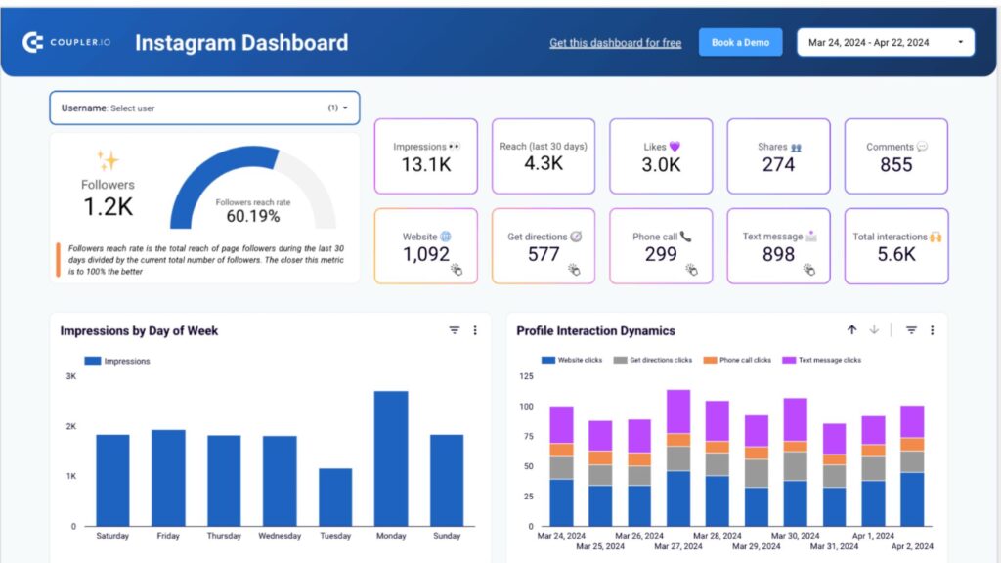Click the Coupler.io logo icon
The width and height of the screenshot is (1001, 563).
33,42
